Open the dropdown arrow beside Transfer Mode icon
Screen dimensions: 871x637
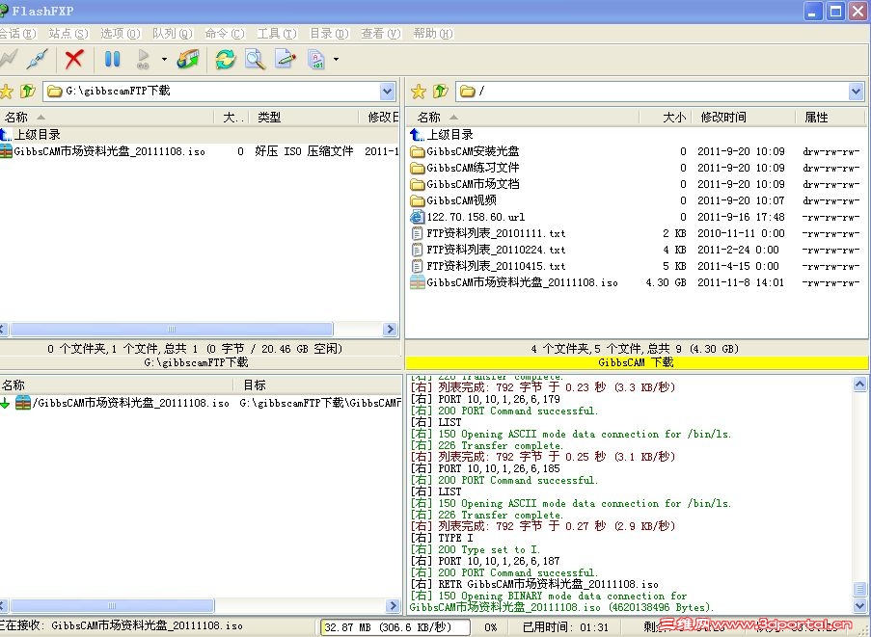(x=336, y=59)
